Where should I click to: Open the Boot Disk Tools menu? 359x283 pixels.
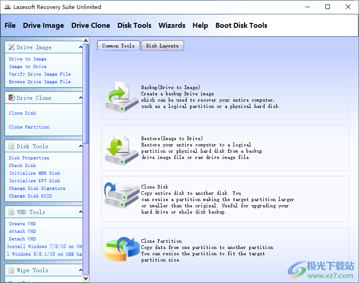point(241,26)
